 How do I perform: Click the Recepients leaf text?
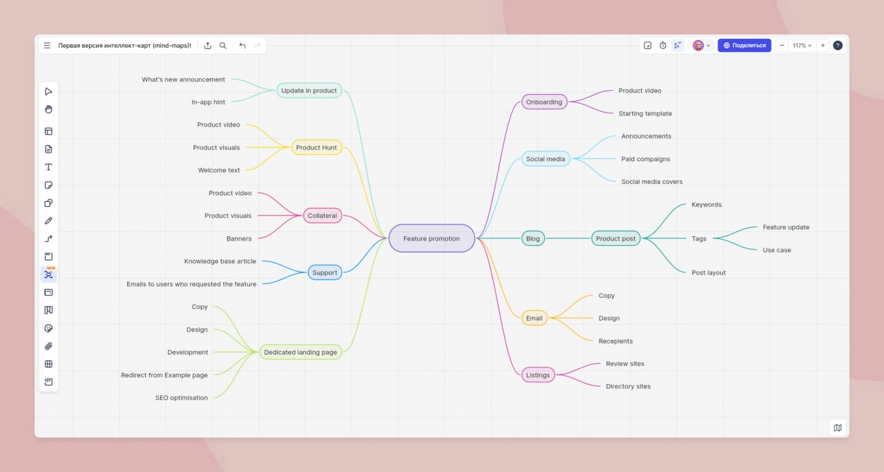click(615, 341)
